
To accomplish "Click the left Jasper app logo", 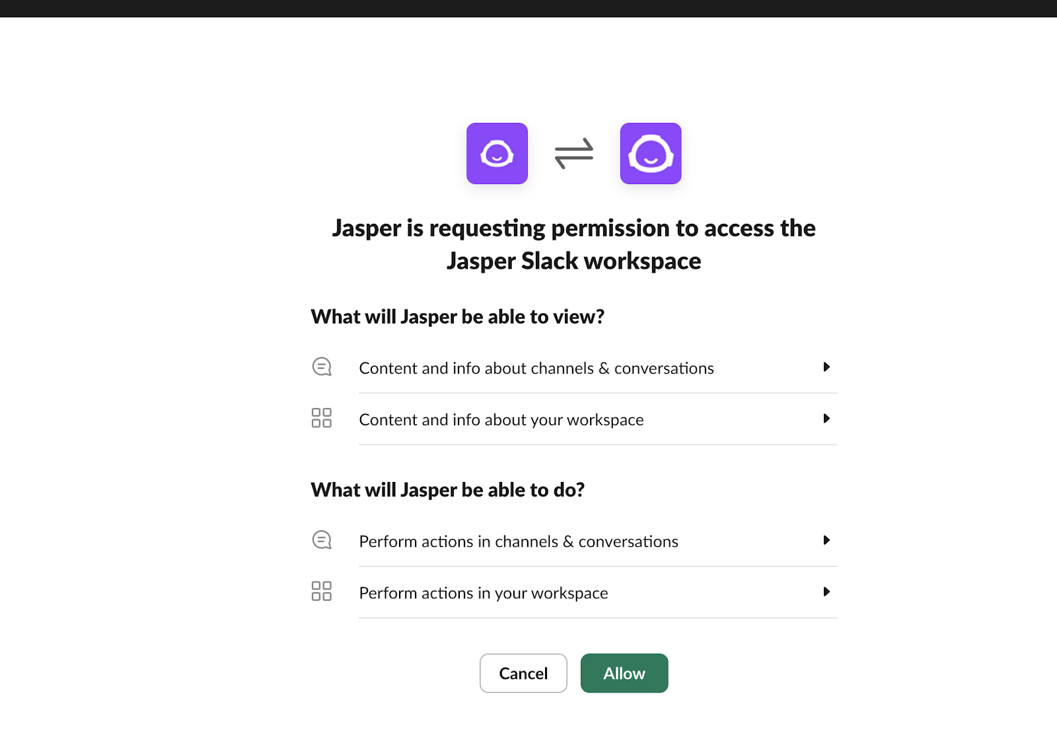I will (x=497, y=153).
